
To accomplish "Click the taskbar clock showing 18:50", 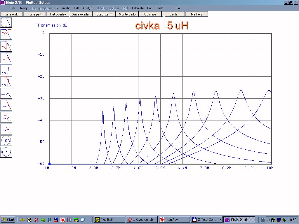I will (292, 220).
